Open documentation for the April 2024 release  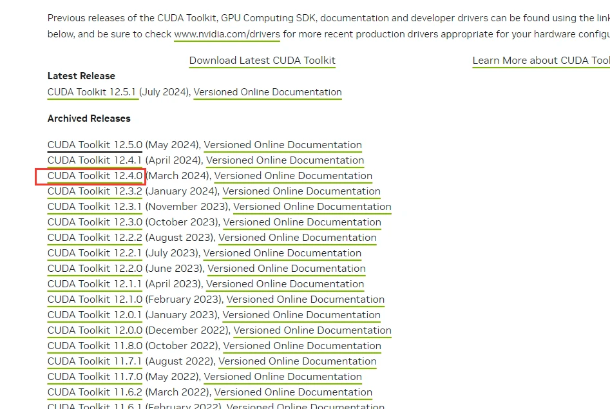point(285,160)
